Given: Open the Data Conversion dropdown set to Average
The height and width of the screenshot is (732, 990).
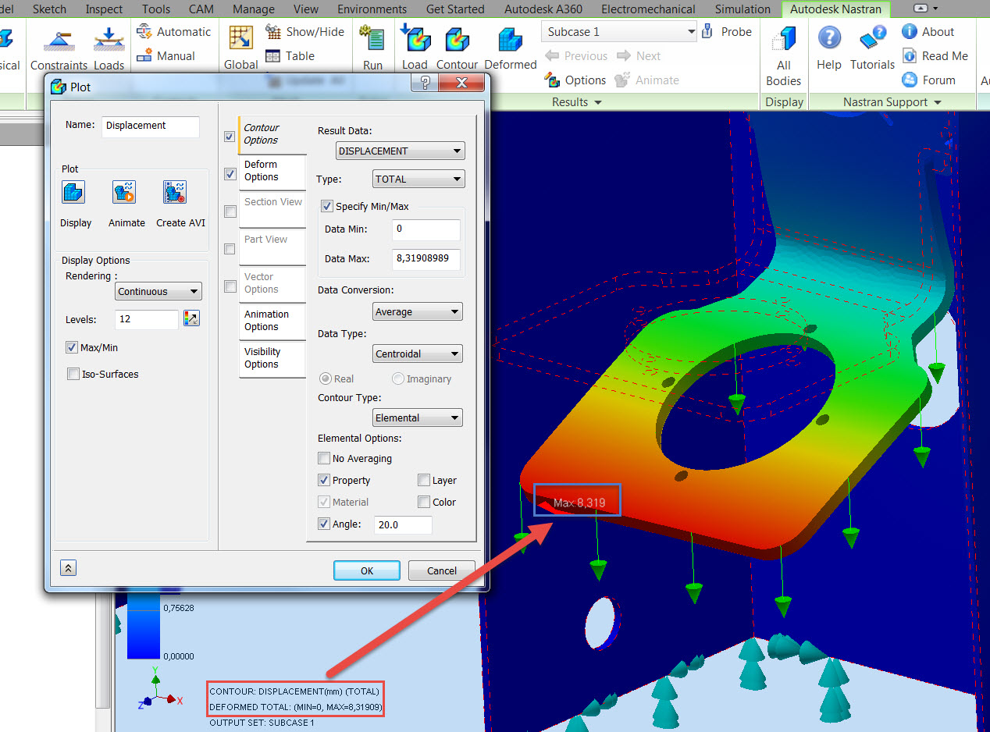Looking at the screenshot, I should pos(417,311).
